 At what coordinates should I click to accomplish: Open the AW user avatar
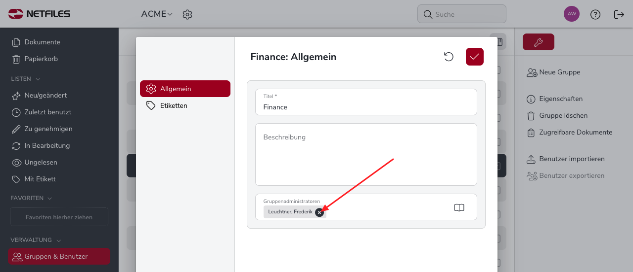pyautogui.click(x=572, y=14)
